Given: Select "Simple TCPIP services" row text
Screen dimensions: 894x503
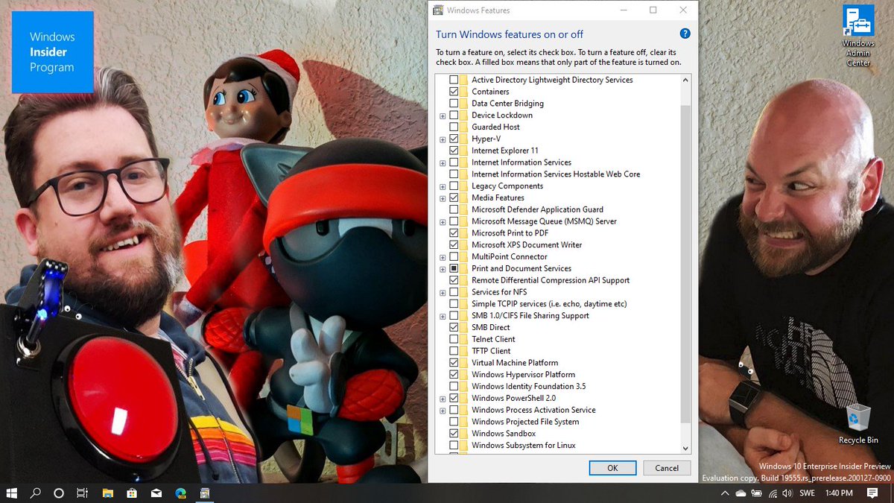Looking at the screenshot, I should click(549, 304).
